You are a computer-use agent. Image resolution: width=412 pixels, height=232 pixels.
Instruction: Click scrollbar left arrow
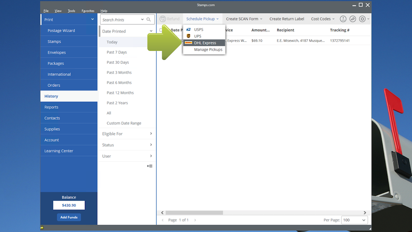[162, 213]
